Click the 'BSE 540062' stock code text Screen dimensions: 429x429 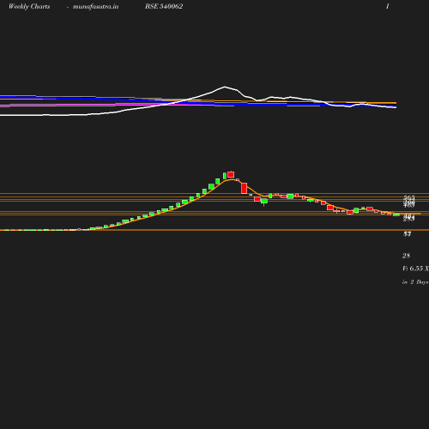pyautogui.click(x=164, y=6)
